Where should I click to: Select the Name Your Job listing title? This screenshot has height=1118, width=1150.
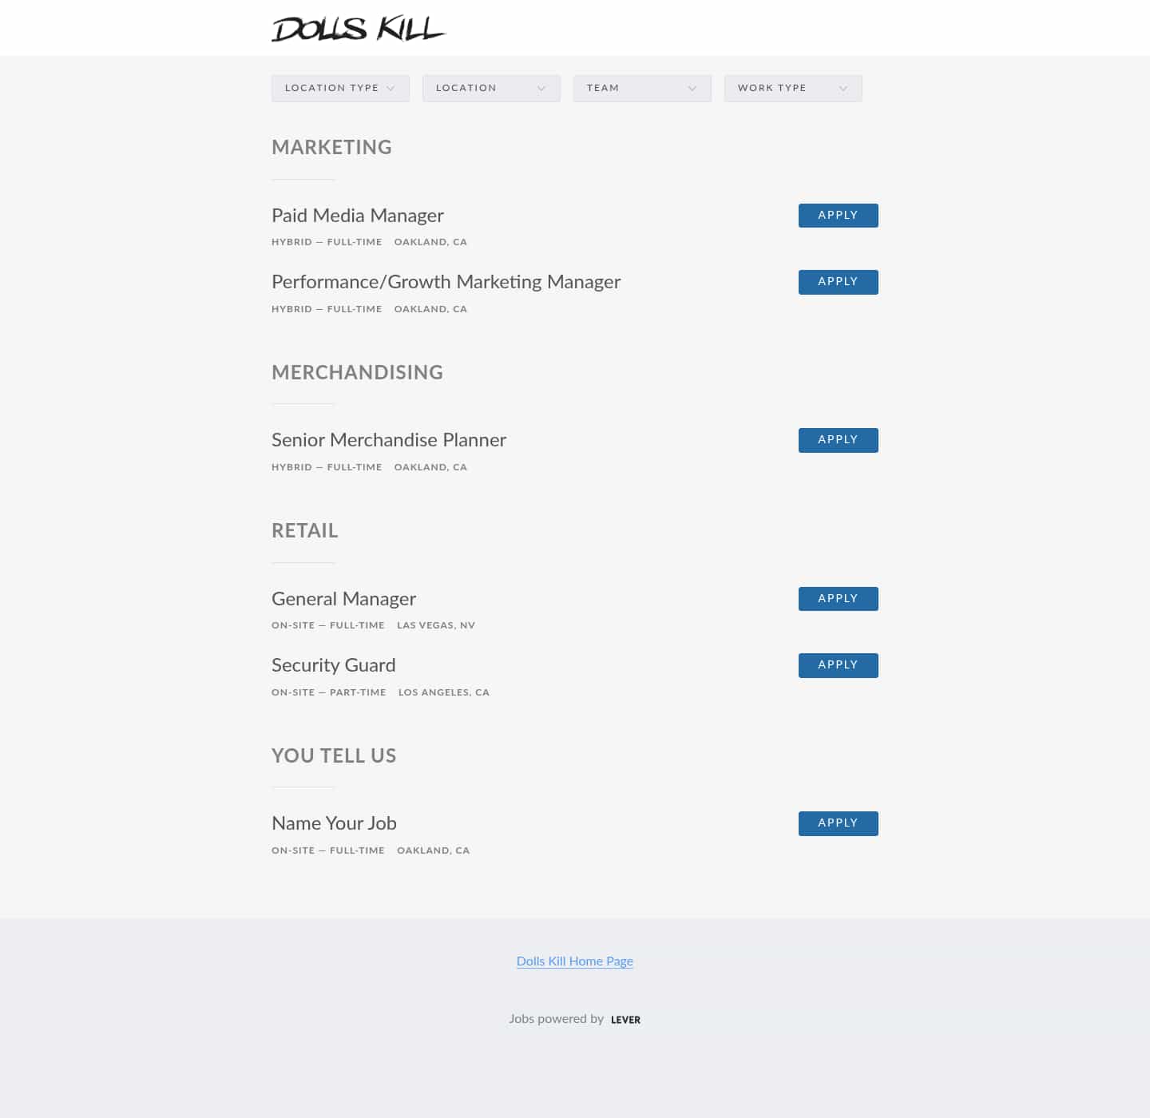[333, 823]
